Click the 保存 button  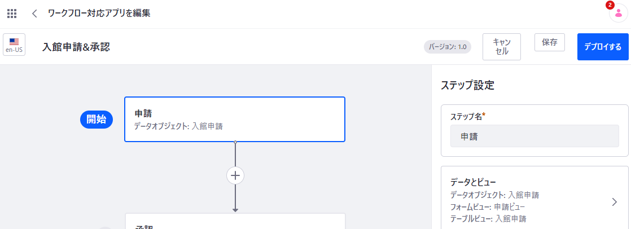pyautogui.click(x=550, y=42)
